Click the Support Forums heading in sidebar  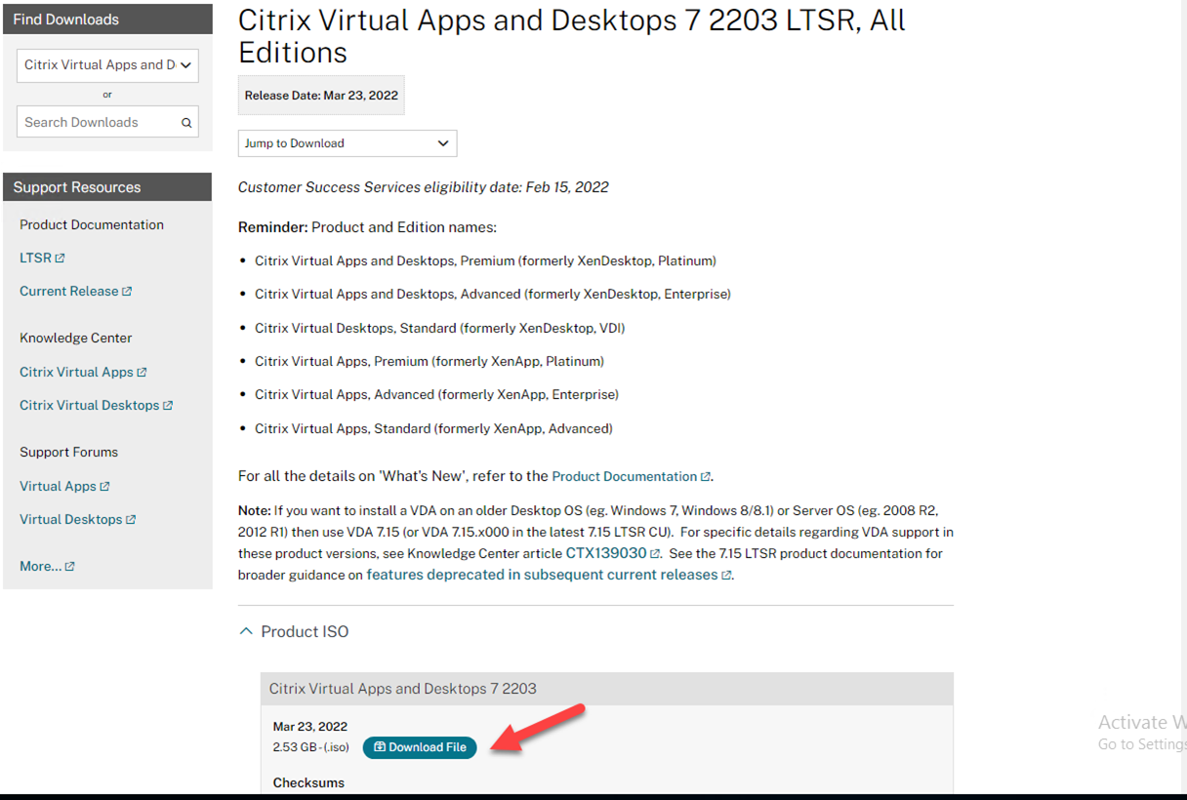(x=68, y=453)
